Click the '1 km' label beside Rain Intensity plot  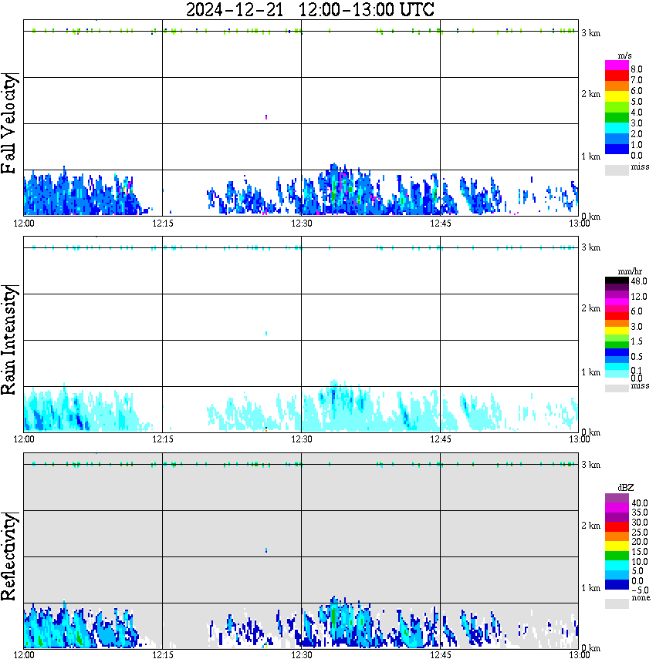click(591, 372)
